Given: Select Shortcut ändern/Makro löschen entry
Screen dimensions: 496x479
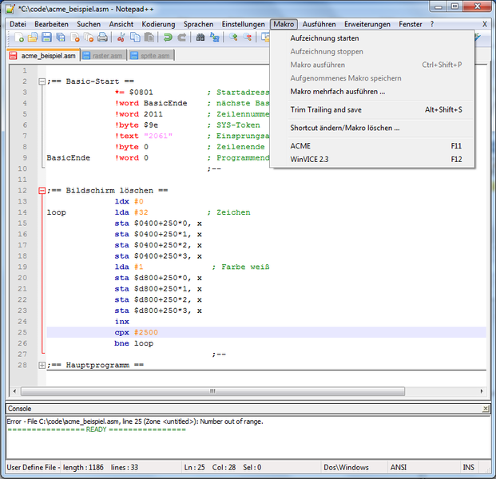Looking at the screenshot, I should 372,128.
